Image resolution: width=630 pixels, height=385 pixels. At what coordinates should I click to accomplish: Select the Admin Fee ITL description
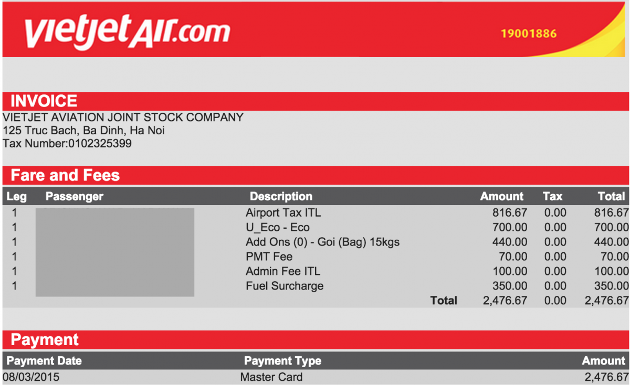[283, 272]
